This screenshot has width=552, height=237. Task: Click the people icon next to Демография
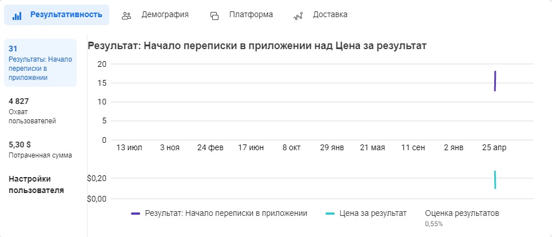coord(126,16)
